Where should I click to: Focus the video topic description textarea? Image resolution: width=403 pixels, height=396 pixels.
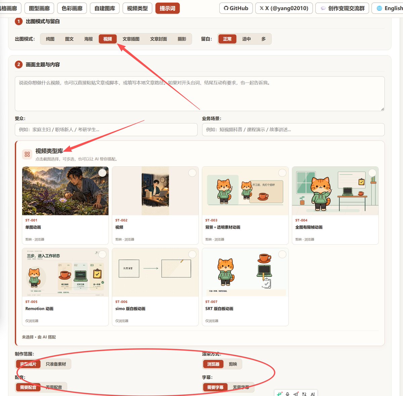point(199,94)
